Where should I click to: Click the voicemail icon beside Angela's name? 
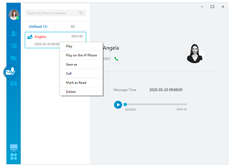30,37
